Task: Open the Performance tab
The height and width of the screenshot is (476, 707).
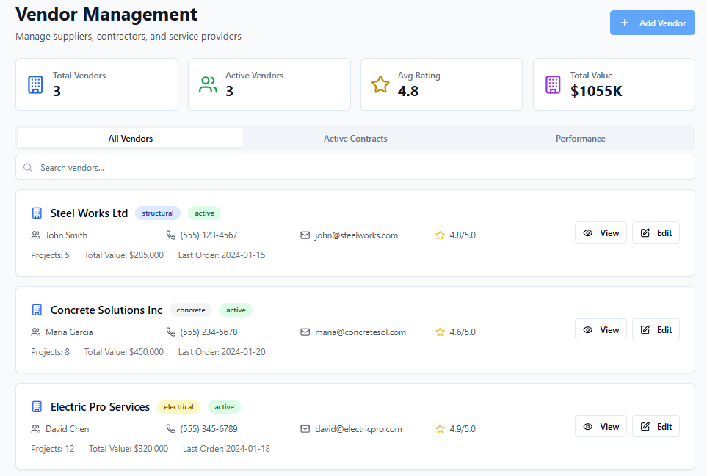Action: click(x=580, y=138)
